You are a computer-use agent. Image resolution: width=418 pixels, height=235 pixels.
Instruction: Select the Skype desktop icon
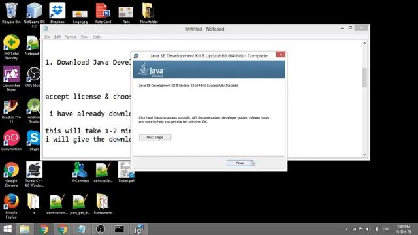coord(34,140)
